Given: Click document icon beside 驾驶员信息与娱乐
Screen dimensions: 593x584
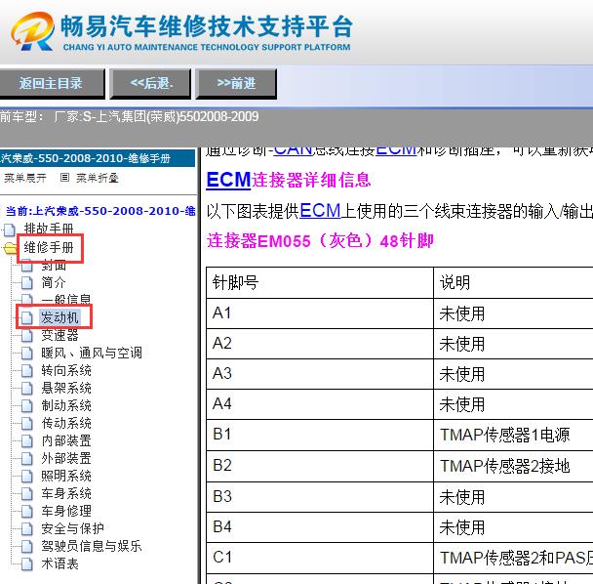Looking at the screenshot, I should click(26, 547).
